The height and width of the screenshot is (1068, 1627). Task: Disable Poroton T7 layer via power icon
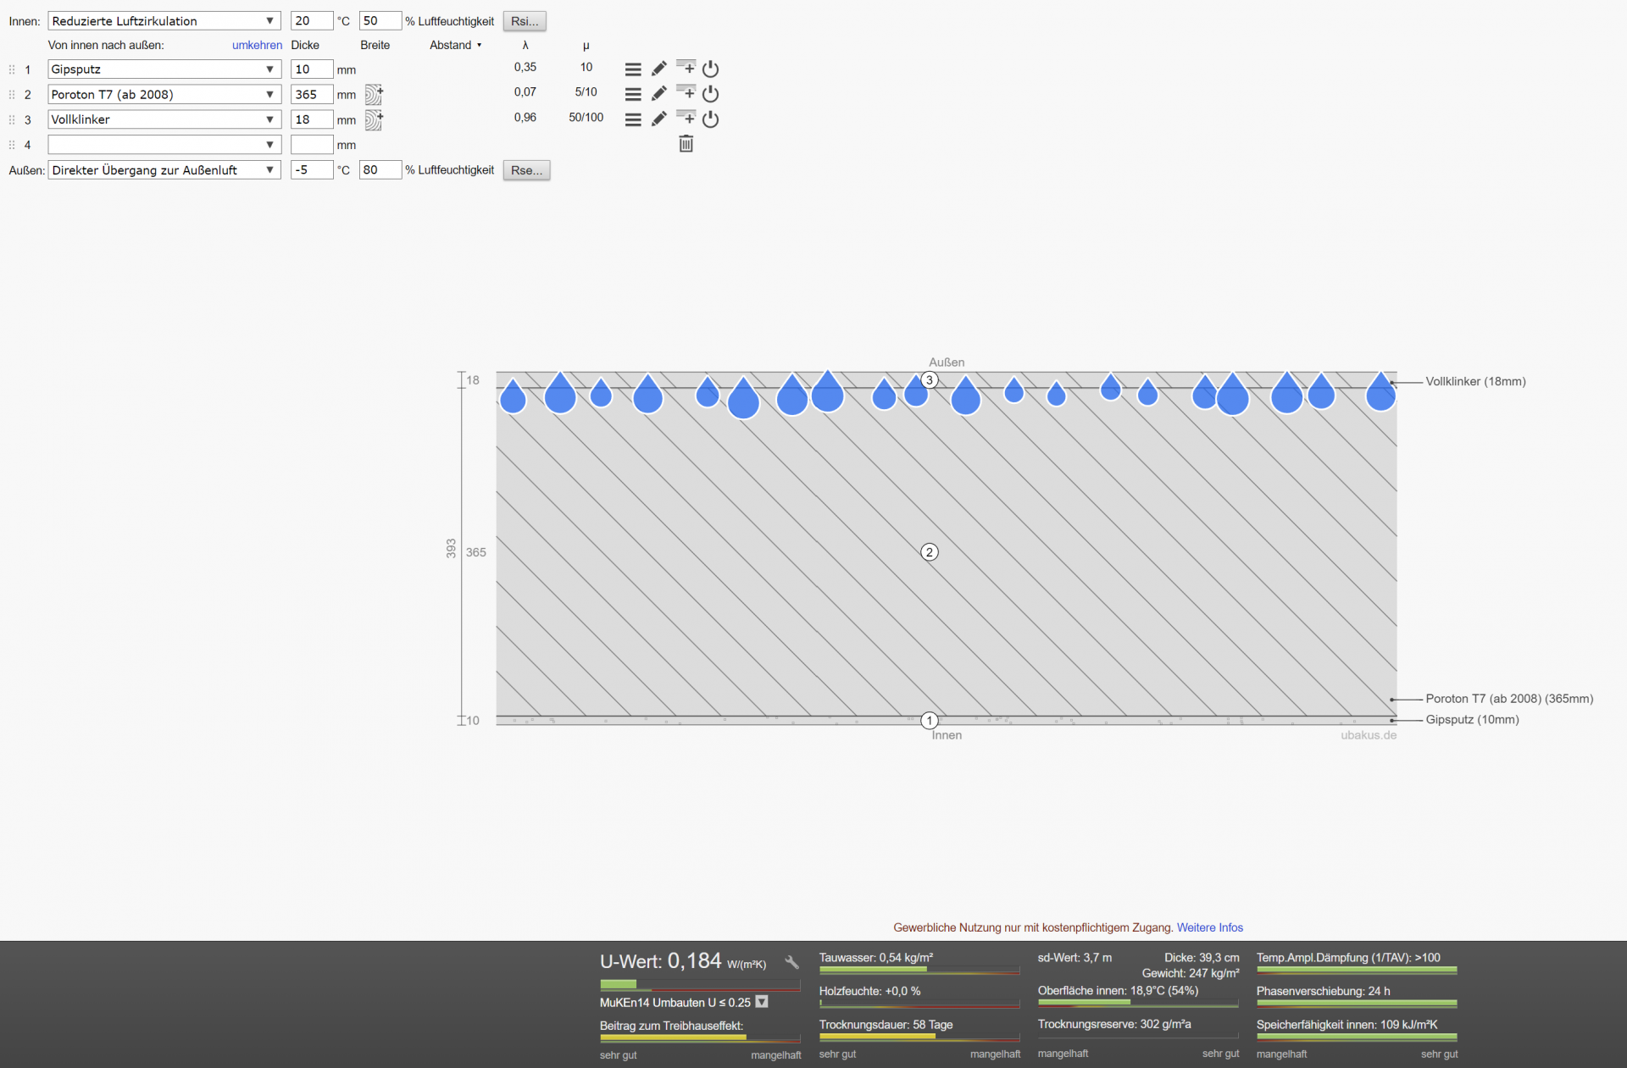[x=711, y=94]
